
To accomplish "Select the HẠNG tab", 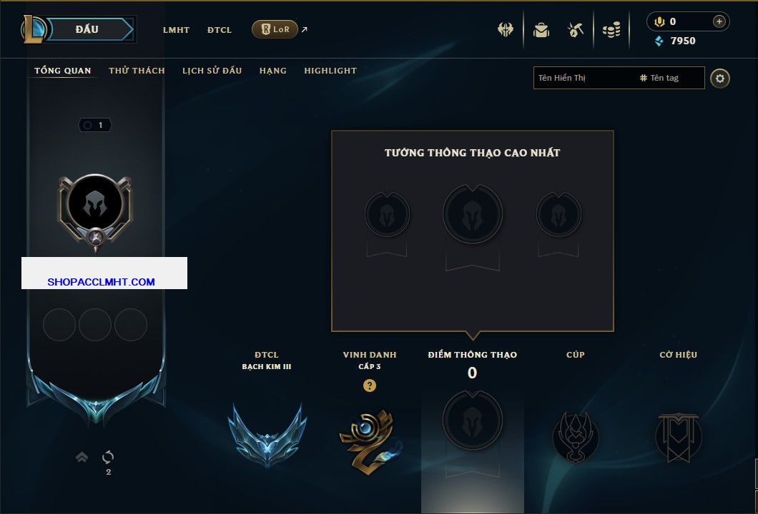I will point(272,71).
